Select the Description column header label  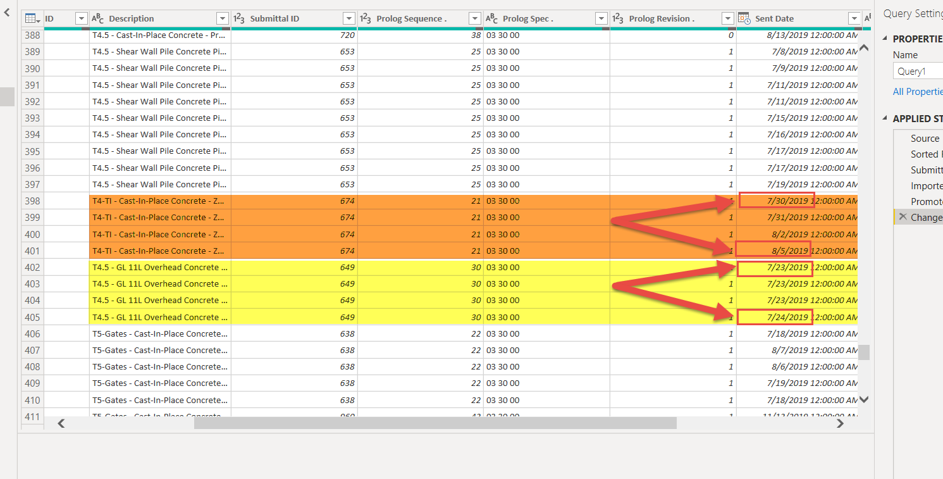(x=132, y=18)
